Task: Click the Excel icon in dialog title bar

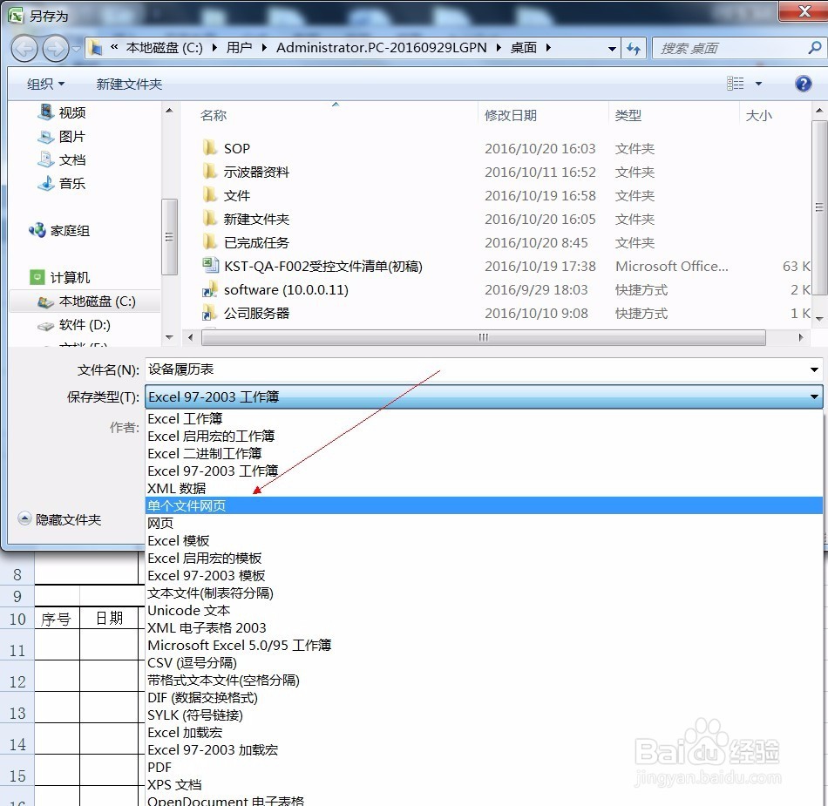Action: pyautogui.click(x=16, y=16)
